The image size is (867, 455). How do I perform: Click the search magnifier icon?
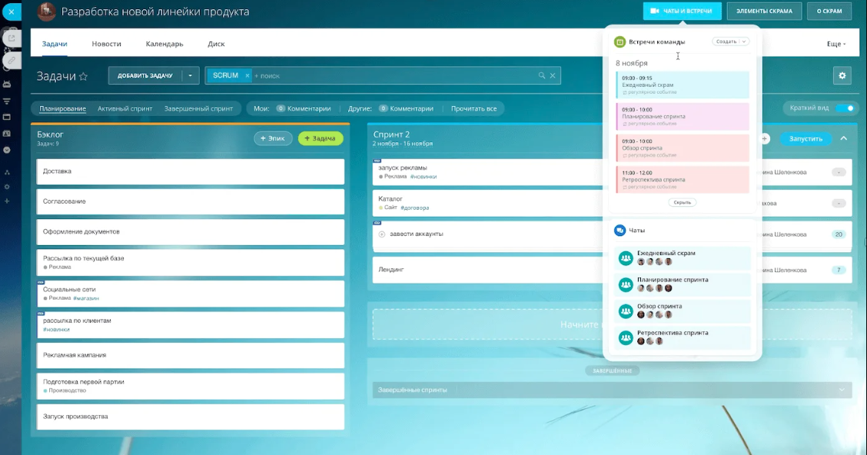pyautogui.click(x=542, y=76)
